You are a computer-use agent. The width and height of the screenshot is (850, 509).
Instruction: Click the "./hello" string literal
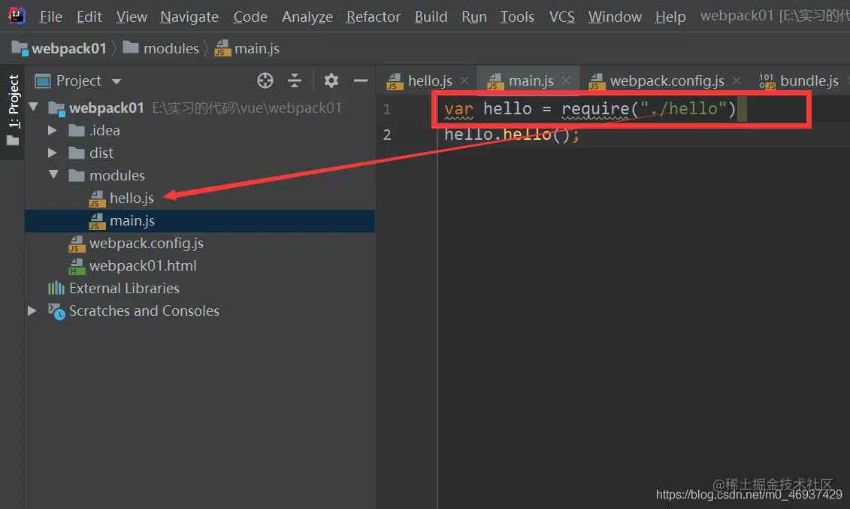tap(683, 108)
